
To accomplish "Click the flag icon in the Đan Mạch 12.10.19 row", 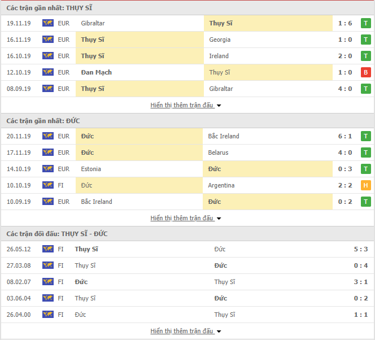I will click(48, 72).
